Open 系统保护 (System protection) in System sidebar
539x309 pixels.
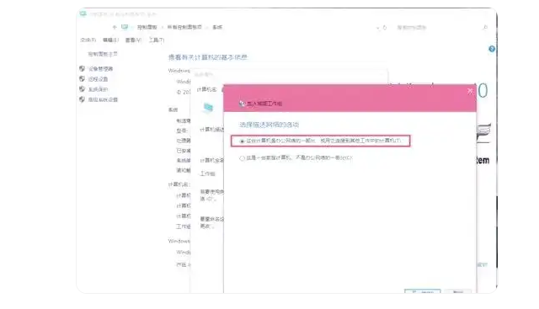coord(99,89)
